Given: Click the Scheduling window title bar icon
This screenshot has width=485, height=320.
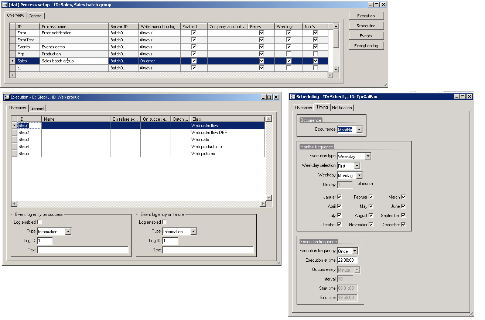Looking at the screenshot, I should coord(292,97).
